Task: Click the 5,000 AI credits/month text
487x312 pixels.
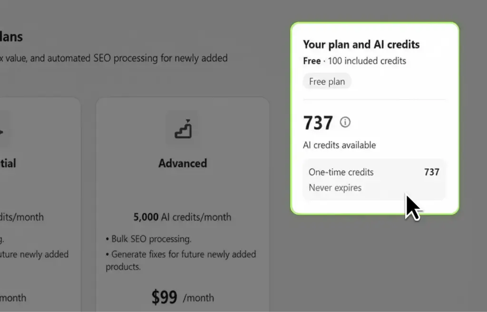Action: point(182,217)
